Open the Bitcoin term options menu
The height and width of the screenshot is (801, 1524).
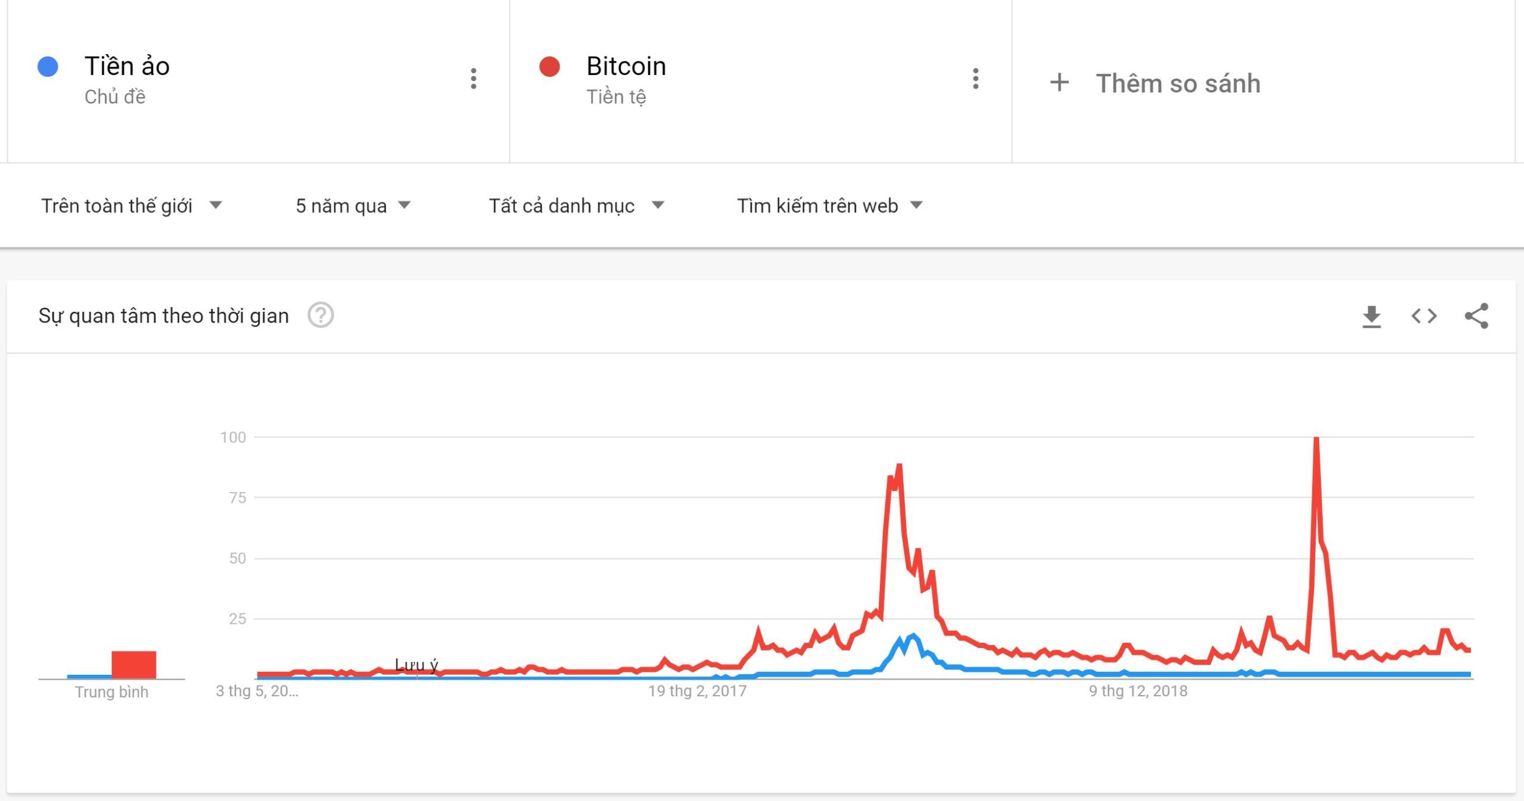tap(975, 79)
